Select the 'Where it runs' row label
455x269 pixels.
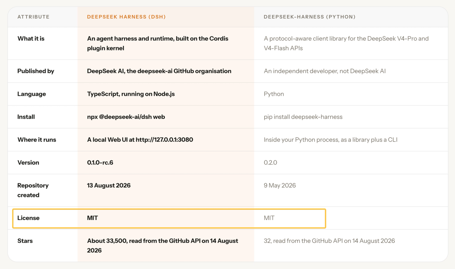click(37, 140)
